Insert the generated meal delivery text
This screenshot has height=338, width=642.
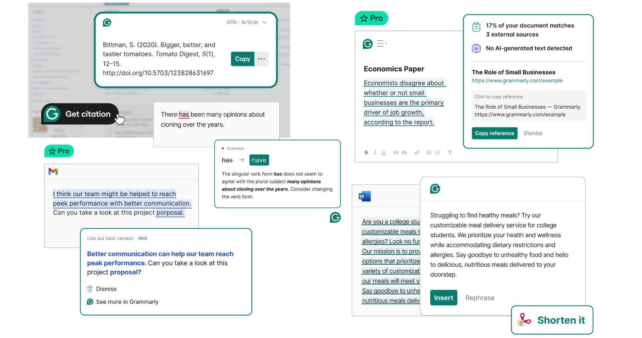coord(443,298)
